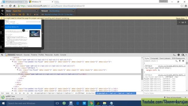188x106 pixels.
Task: Click Never show link in warning bar
Action: tap(180, 18)
